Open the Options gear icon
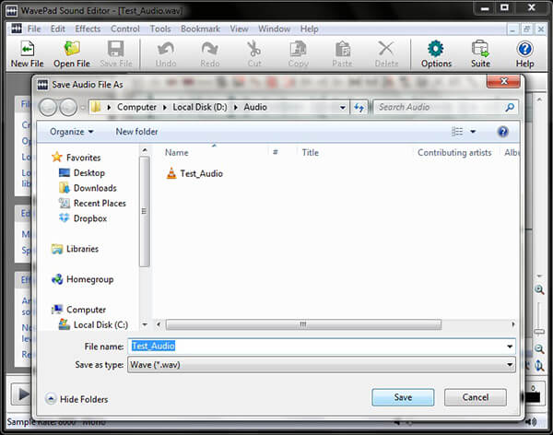Viewport: 553px width, 435px height. point(436,53)
